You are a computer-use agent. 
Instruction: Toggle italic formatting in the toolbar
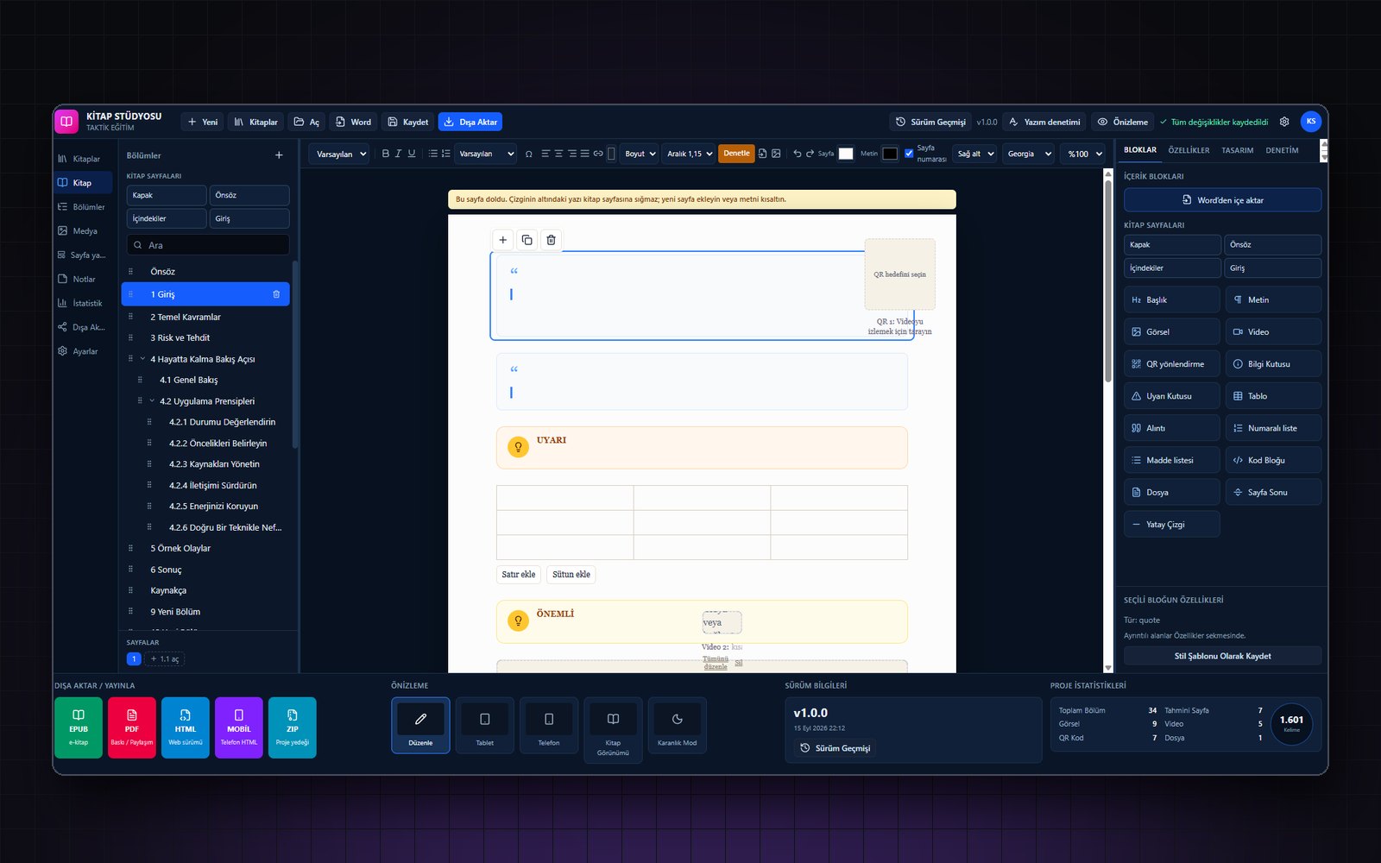point(398,154)
